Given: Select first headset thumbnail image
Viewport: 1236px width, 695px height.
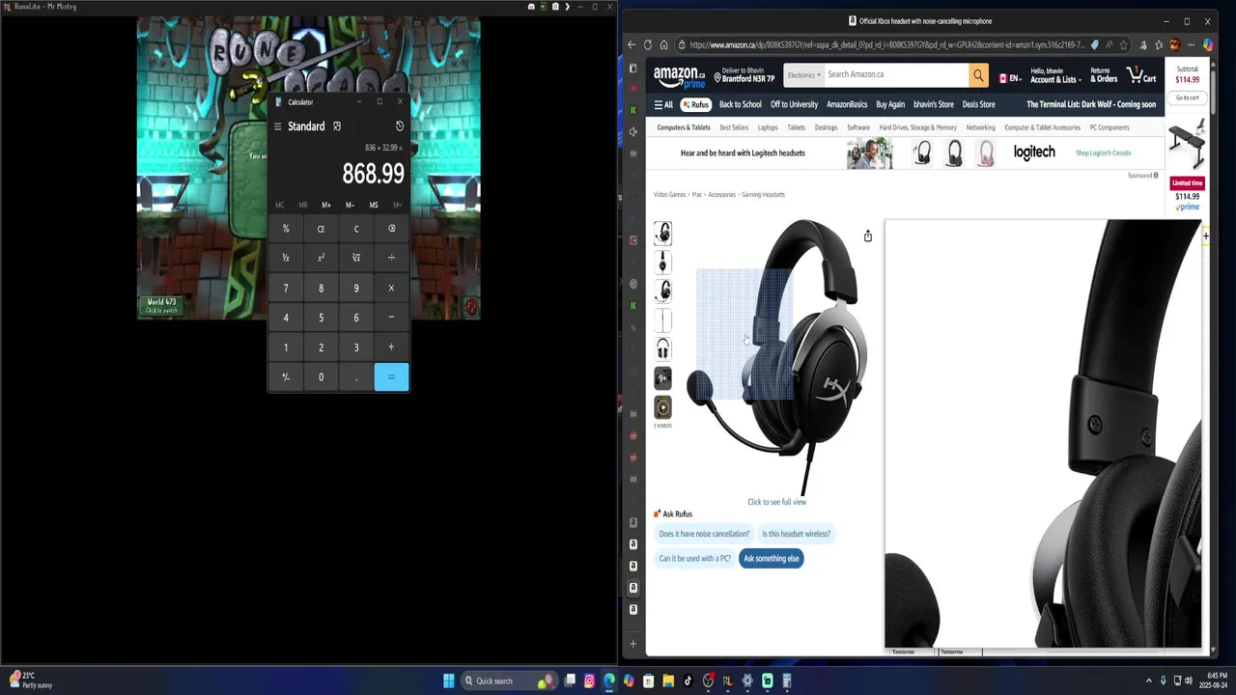Looking at the screenshot, I should point(662,233).
